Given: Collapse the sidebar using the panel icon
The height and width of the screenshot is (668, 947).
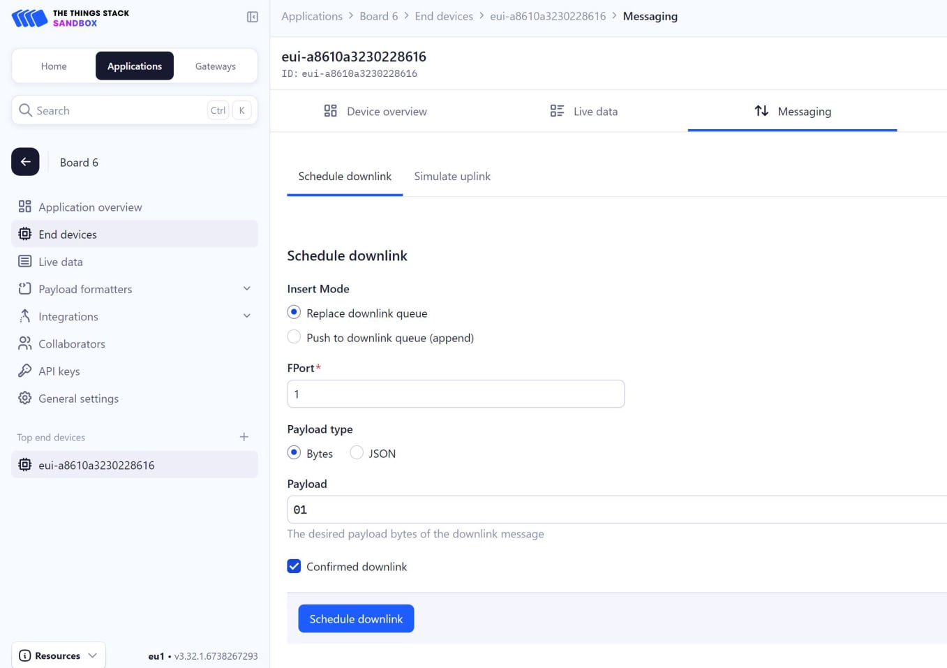Looking at the screenshot, I should tap(253, 17).
